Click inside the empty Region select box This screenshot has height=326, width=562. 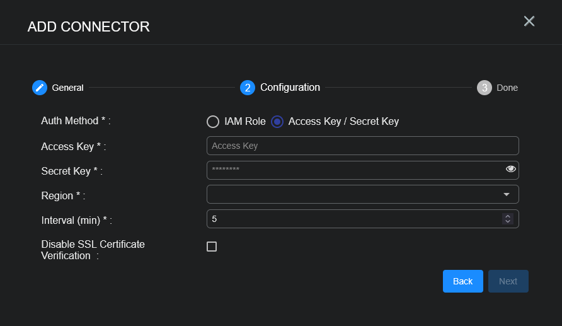(353, 194)
